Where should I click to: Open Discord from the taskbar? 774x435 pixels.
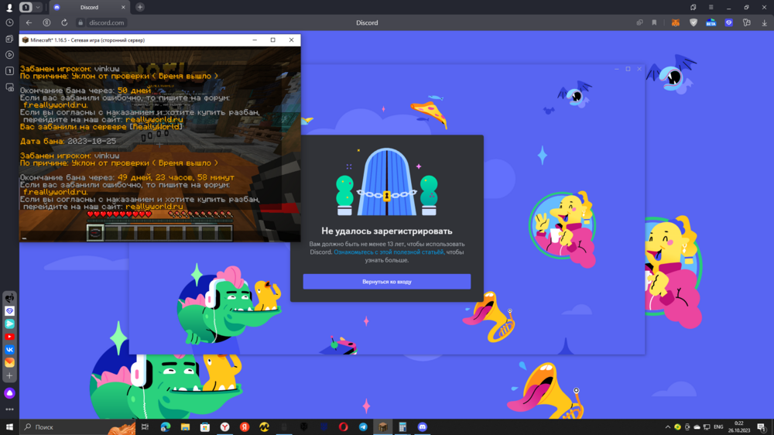[x=422, y=427]
